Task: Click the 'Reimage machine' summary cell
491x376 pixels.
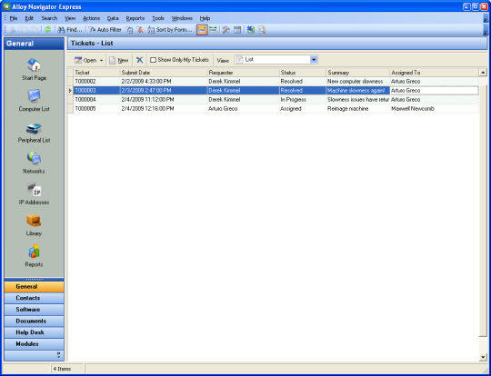Action: [357, 109]
